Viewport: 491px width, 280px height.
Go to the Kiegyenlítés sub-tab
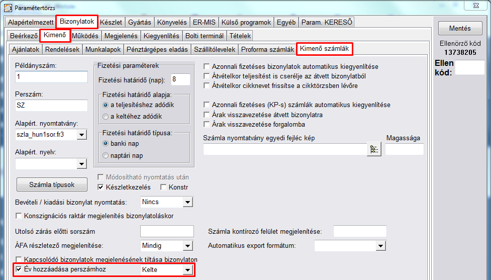pos(161,36)
